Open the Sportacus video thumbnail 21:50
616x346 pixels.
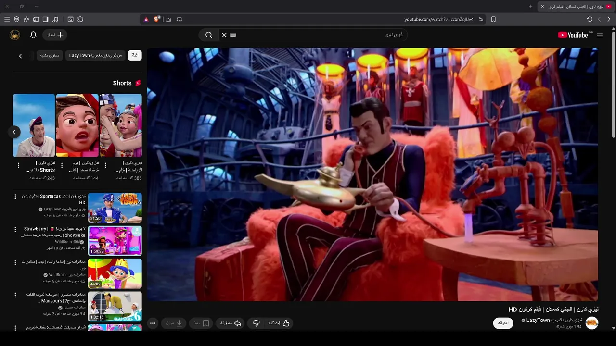coord(115,208)
